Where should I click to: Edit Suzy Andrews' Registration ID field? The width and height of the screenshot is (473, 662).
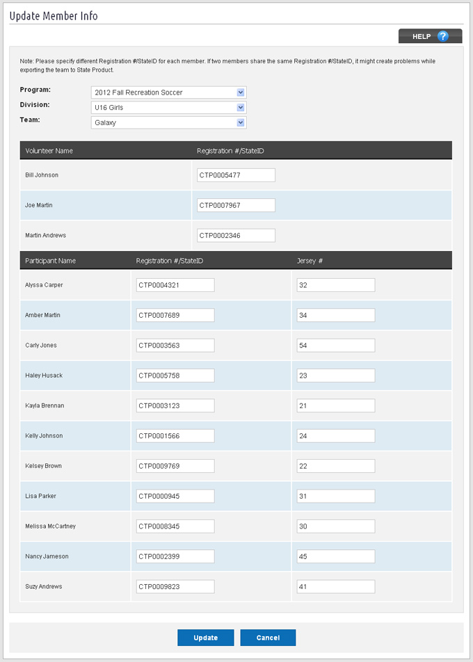point(175,587)
